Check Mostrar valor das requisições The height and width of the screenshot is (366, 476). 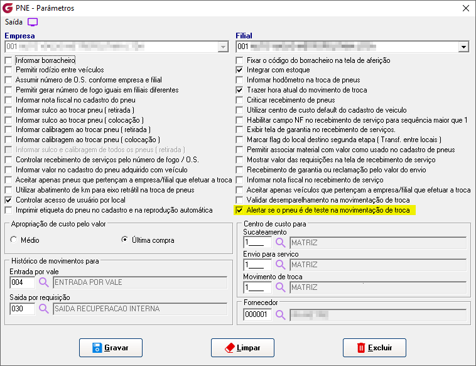(x=239, y=160)
